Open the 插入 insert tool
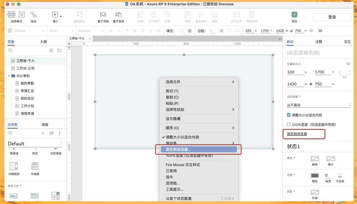 [x=55, y=15]
